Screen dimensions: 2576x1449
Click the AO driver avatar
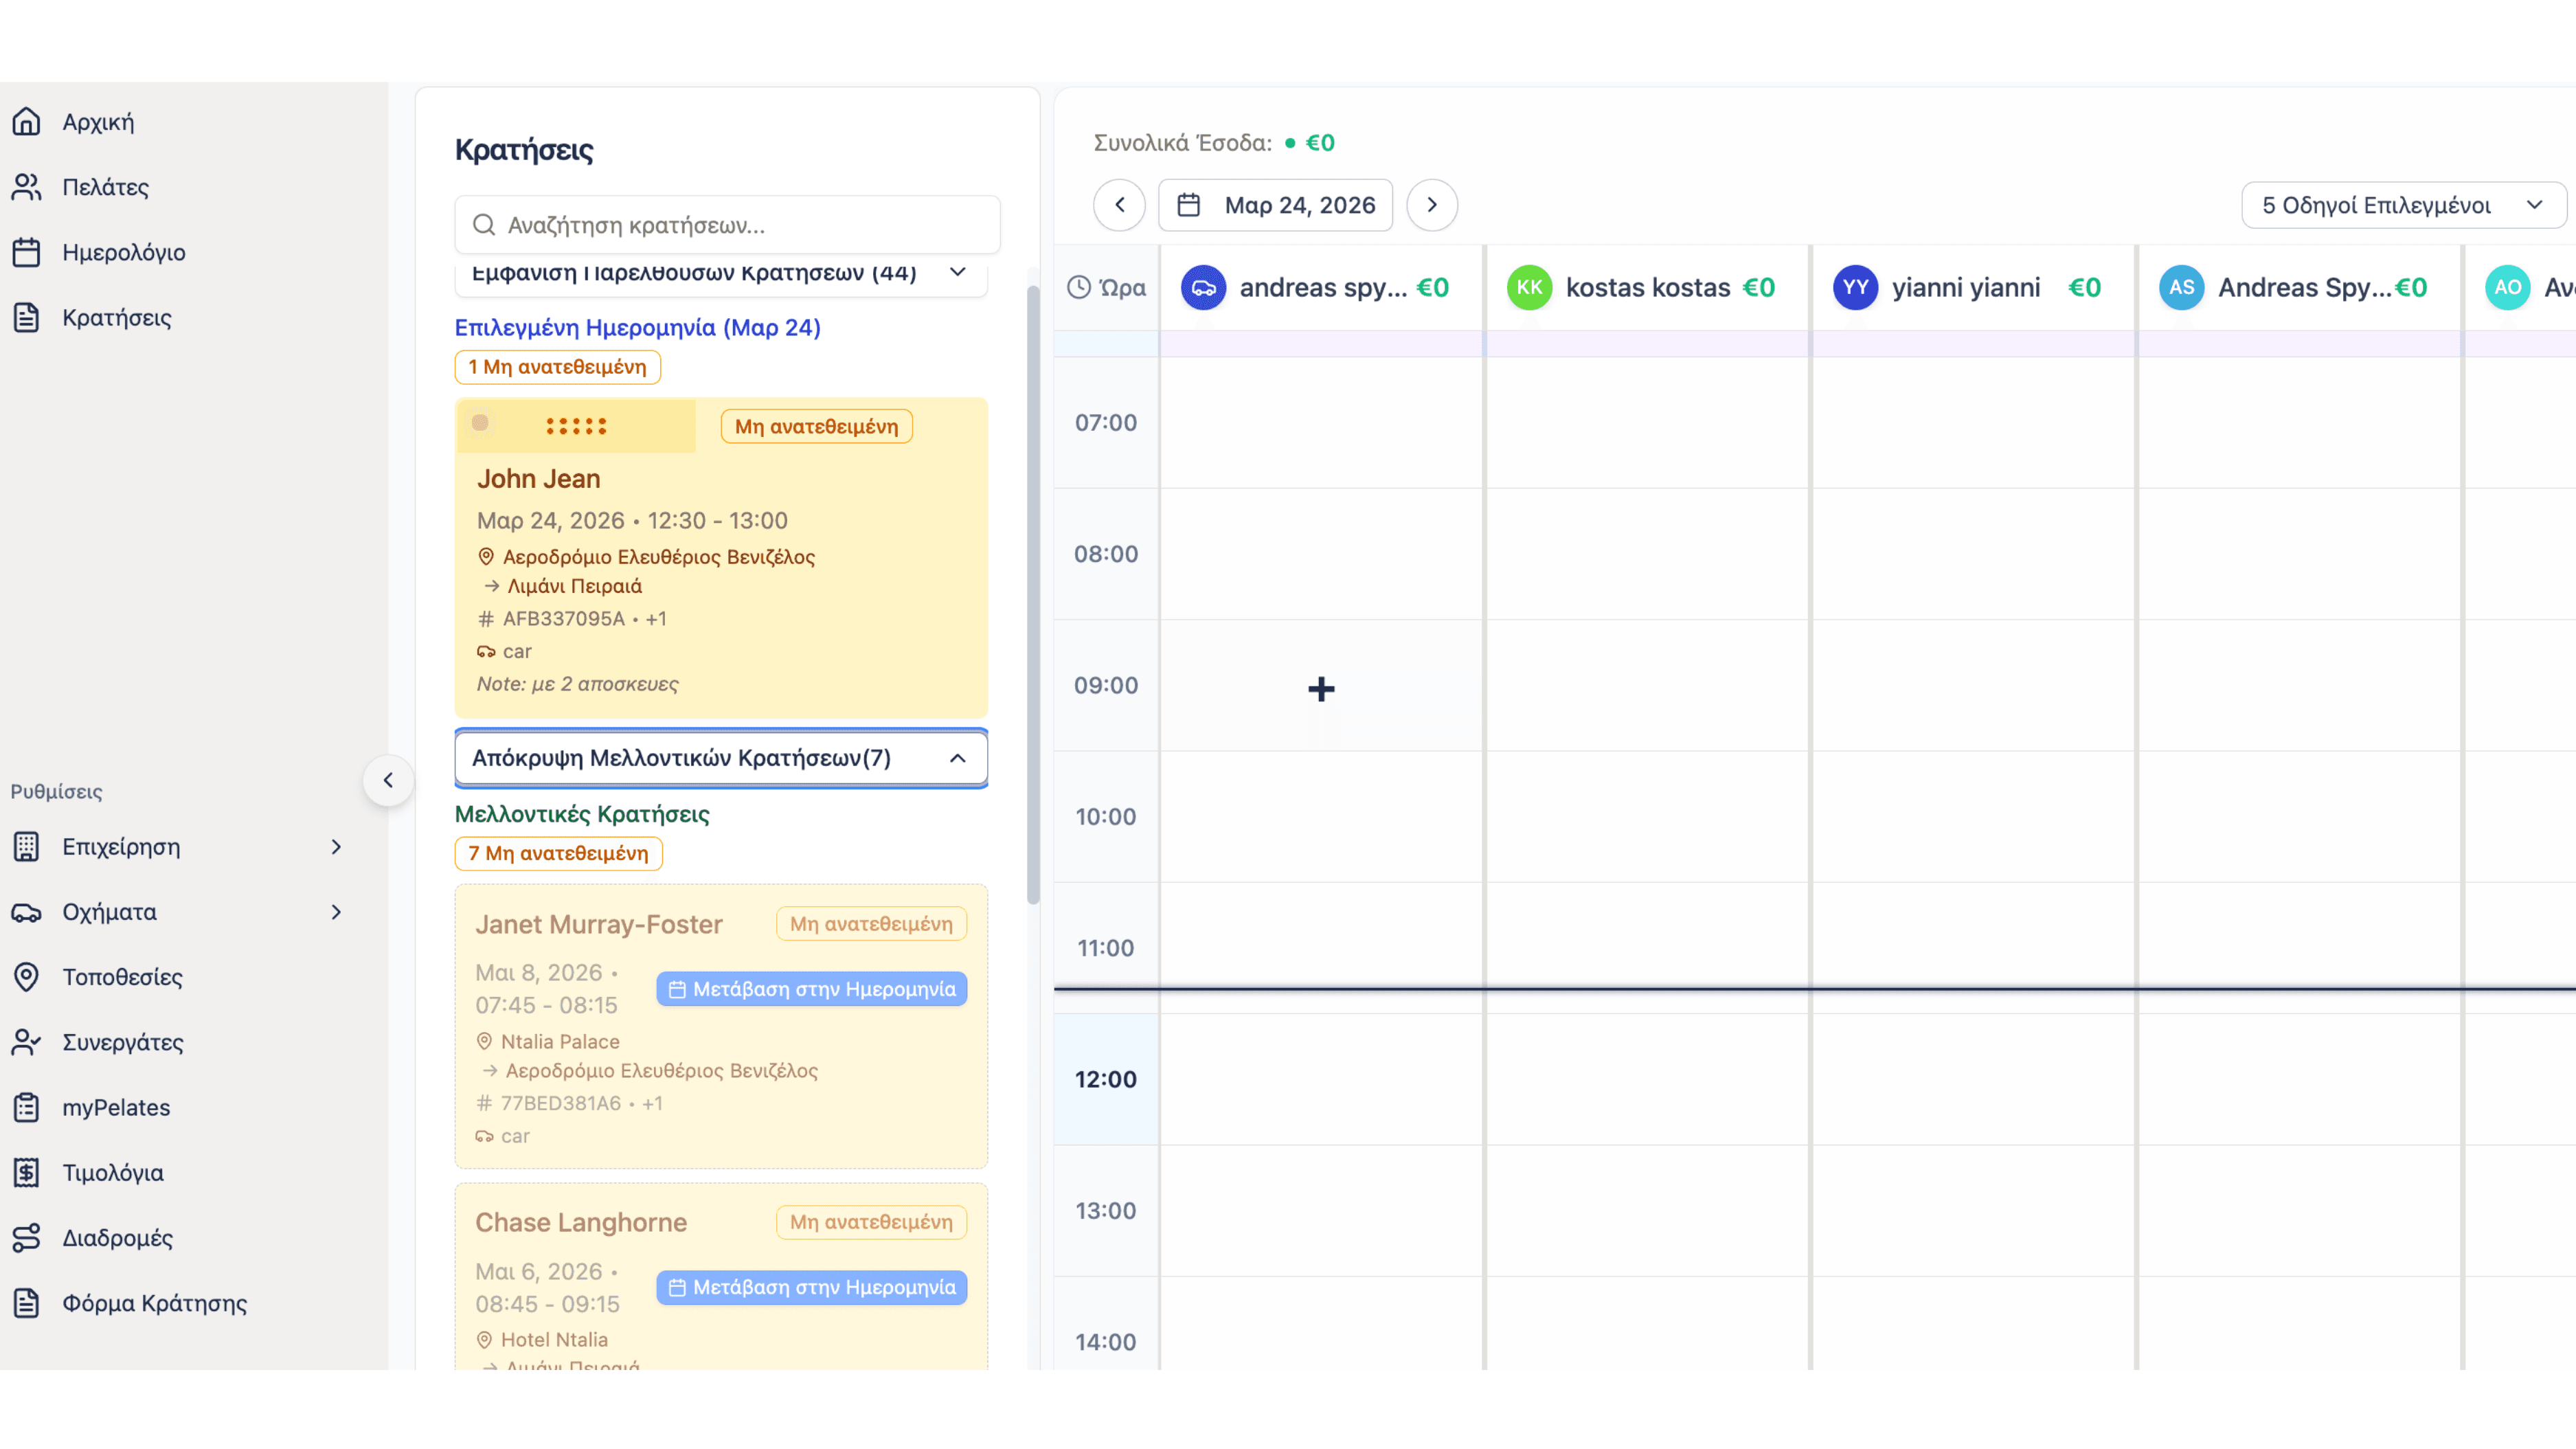click(2507, 288)
